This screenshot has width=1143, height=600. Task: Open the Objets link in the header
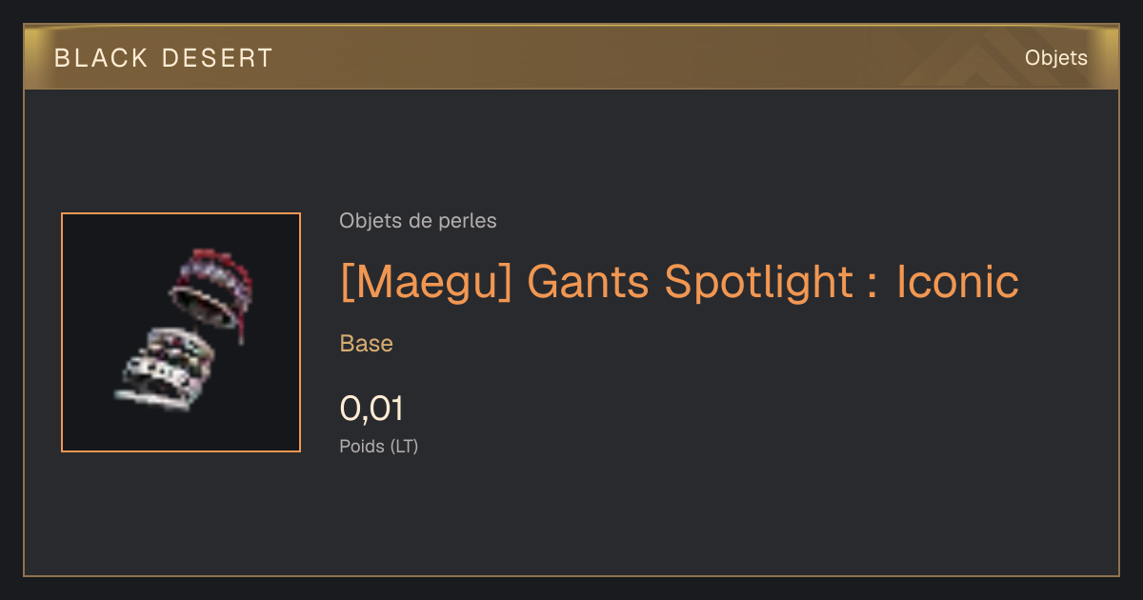point(1055,57)
